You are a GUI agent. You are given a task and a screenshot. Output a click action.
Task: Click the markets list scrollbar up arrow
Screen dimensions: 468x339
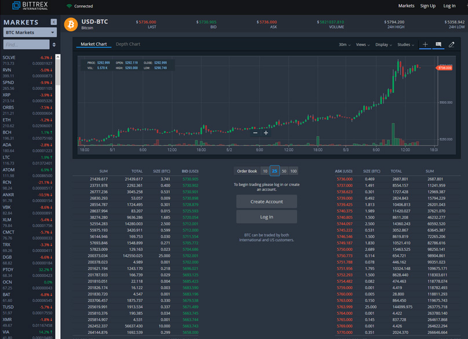pos(58,57)
